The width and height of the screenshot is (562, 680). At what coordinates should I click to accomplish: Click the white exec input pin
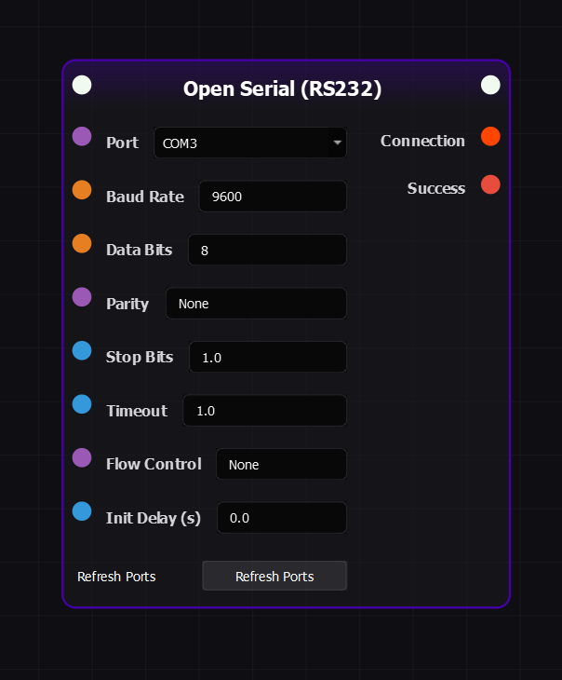click(x=82, y=85)
